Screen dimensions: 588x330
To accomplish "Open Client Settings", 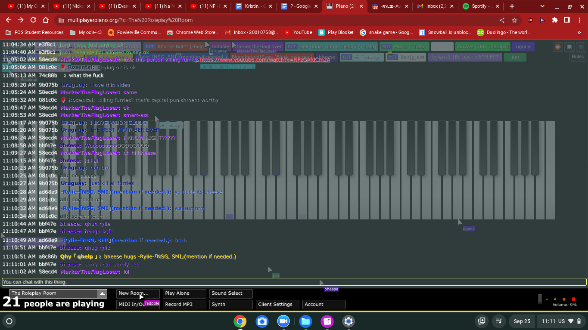I will point(277,305).
